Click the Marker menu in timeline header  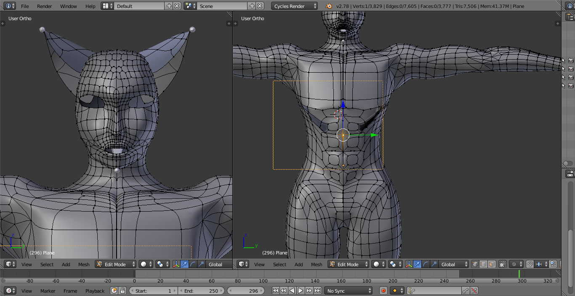tap(48, 291)
